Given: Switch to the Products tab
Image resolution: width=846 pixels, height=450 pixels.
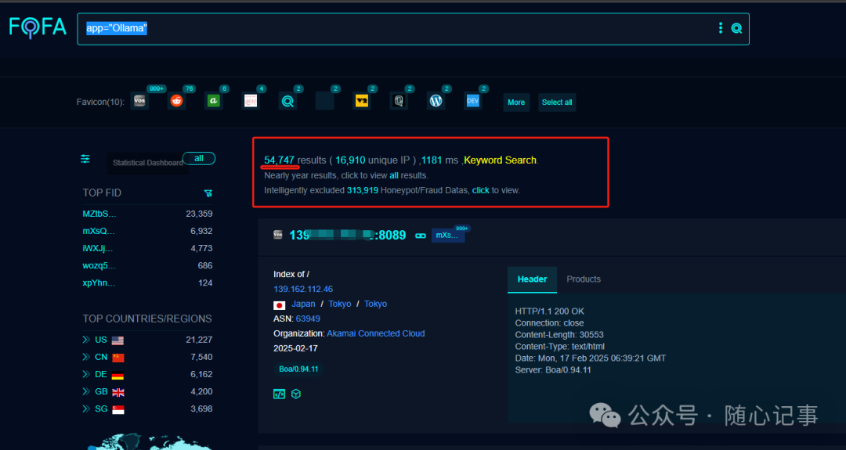Looking at the screenshot, I should [584, 279].
